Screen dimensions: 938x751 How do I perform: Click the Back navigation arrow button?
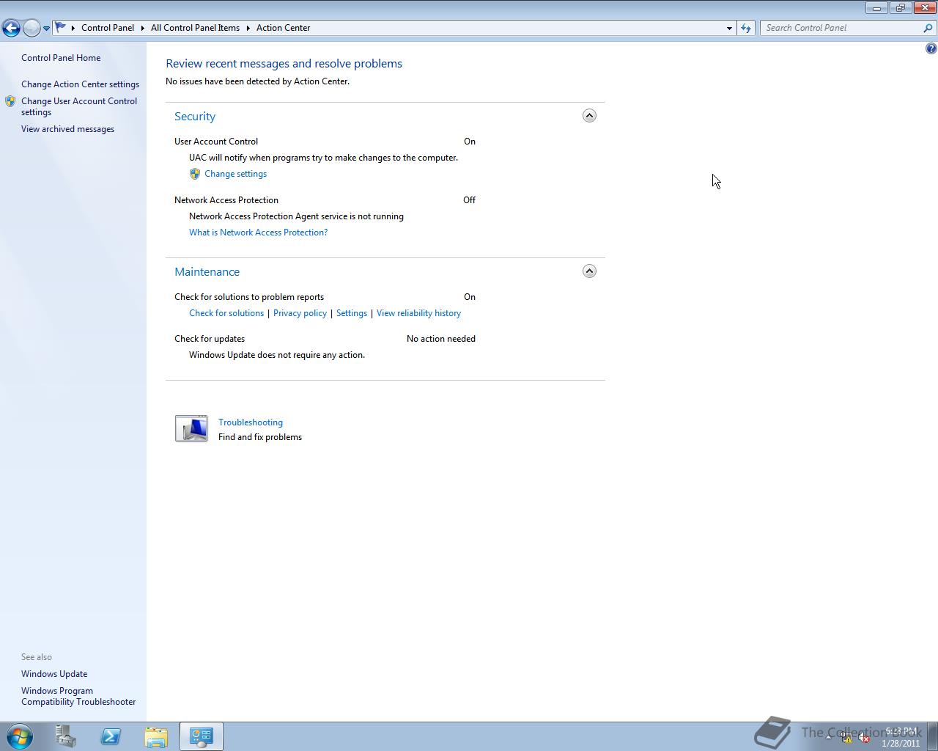[11, 28]
